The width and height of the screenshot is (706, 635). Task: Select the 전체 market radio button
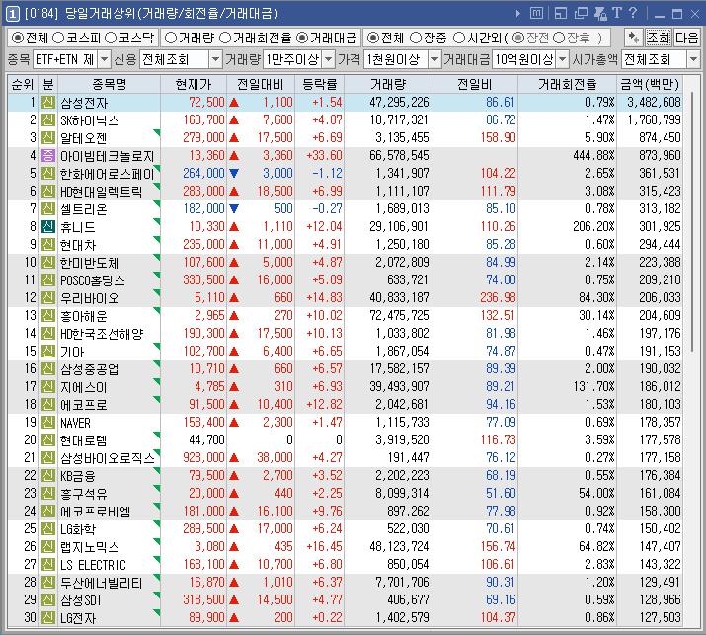click(x=18, y=38)
